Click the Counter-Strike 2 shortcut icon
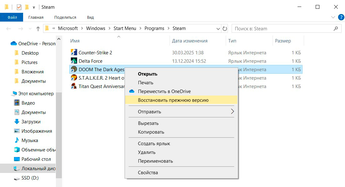This screenshot has height=187, width=345. [x=74, y=52]
